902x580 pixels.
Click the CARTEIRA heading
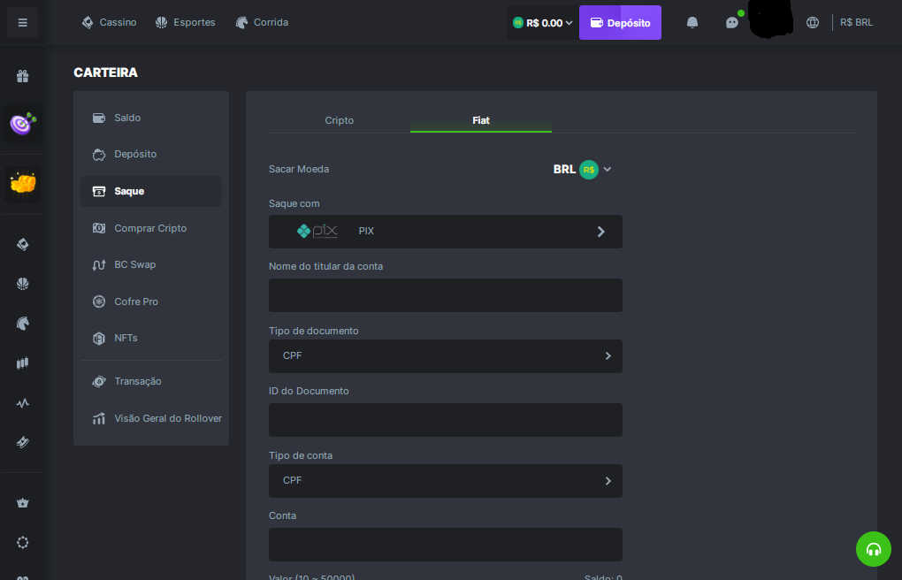[x=106, y=72]
